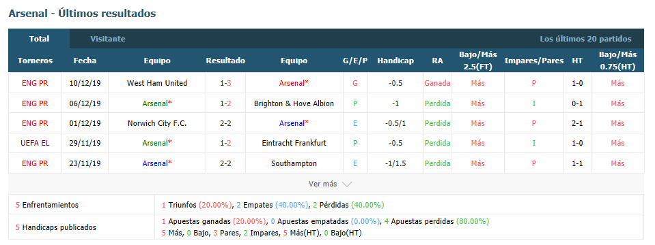The width and height of the screenshot is (655, 245).
Task: Click the 1-3 result for West Ham match
Action: click(225, 83)
